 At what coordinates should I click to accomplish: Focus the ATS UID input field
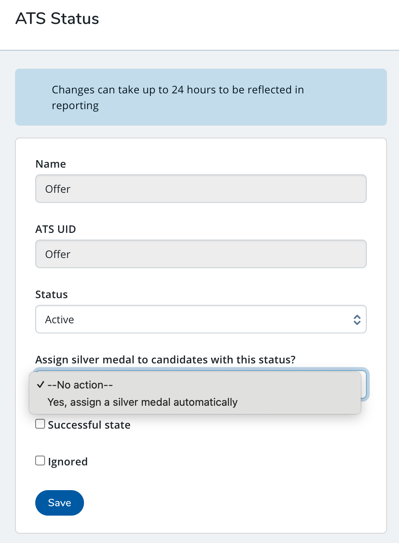(201, 254)
